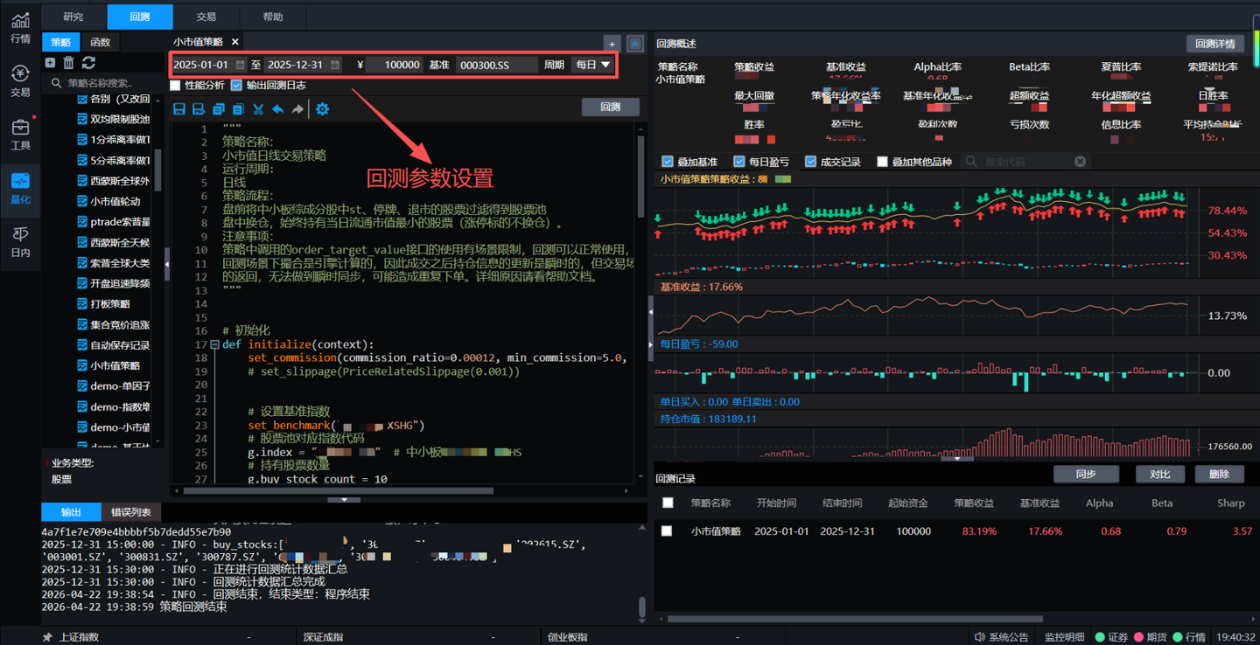Click the benchmark code field 000300.SS

click(496, 65)
